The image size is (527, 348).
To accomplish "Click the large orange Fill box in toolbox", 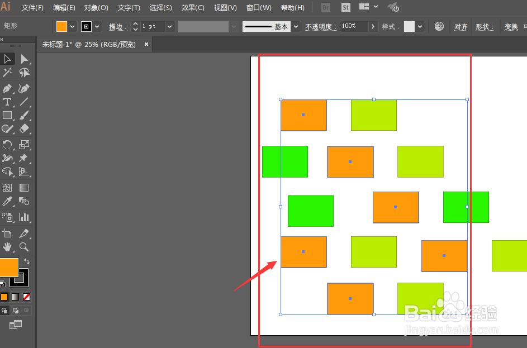I will coord(9,268).
